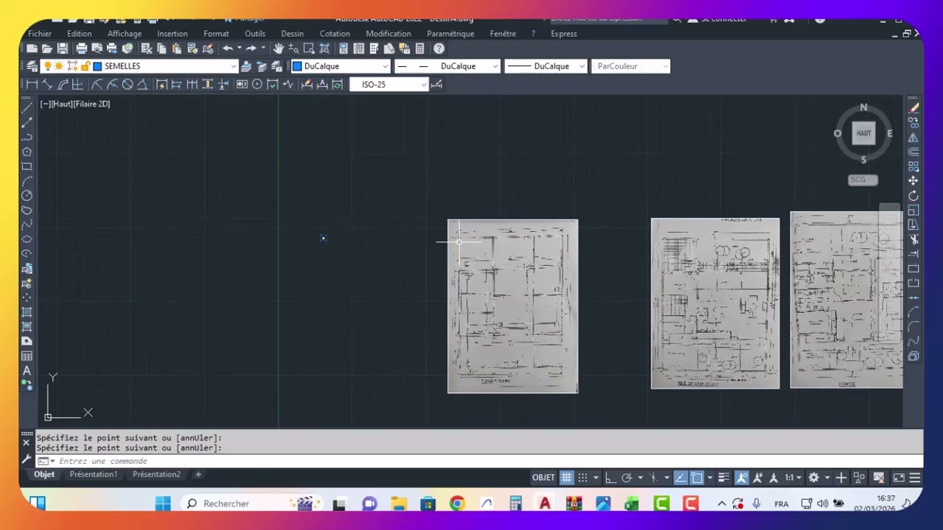This screenshot has height=530, width=943.
Task: Select the Hatch tool
Action: pyautogui.click(x=27, y=312)
